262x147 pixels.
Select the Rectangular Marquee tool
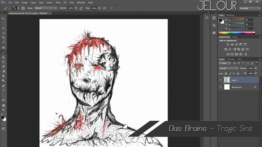3,24
